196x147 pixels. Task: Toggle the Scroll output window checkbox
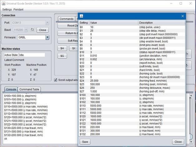click(56, 80)
